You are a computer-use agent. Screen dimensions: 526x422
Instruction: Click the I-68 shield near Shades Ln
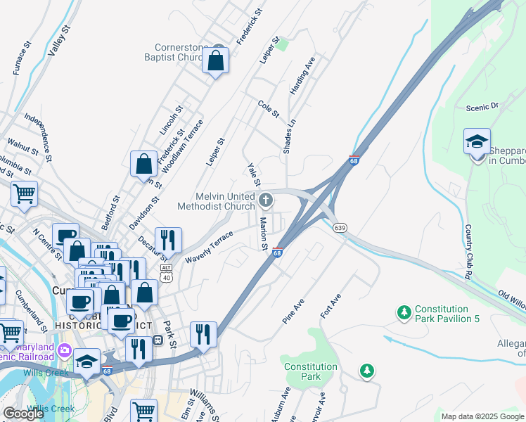(x=354, y=160)
